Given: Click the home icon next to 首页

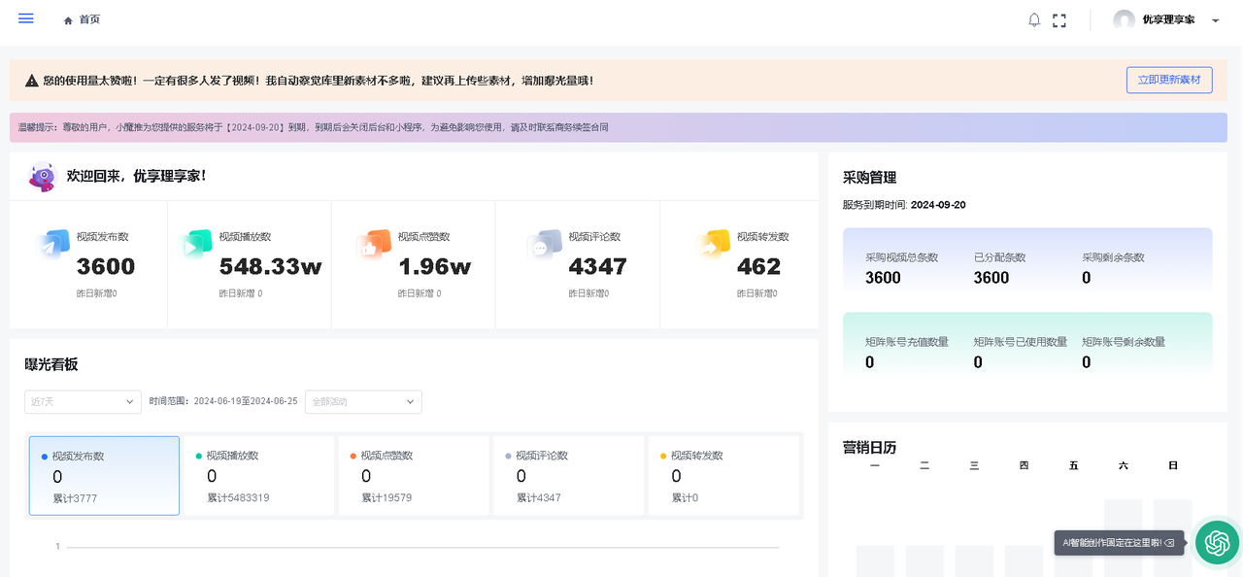Looking at the screenshot, I should (67, 18).
